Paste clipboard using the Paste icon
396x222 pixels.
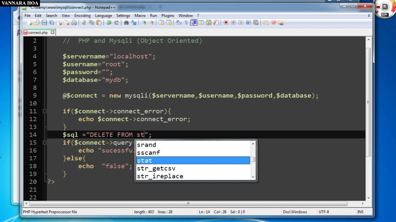[x=99, y=23]
